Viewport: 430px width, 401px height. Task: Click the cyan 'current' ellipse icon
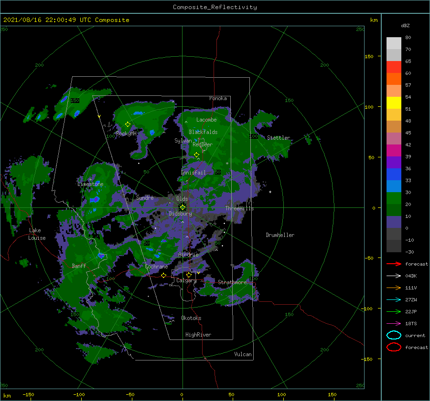394,335
